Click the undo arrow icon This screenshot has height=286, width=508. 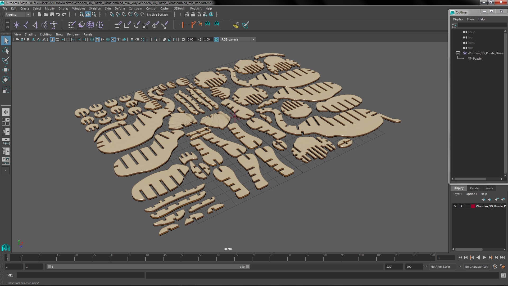tap(58, 15)
